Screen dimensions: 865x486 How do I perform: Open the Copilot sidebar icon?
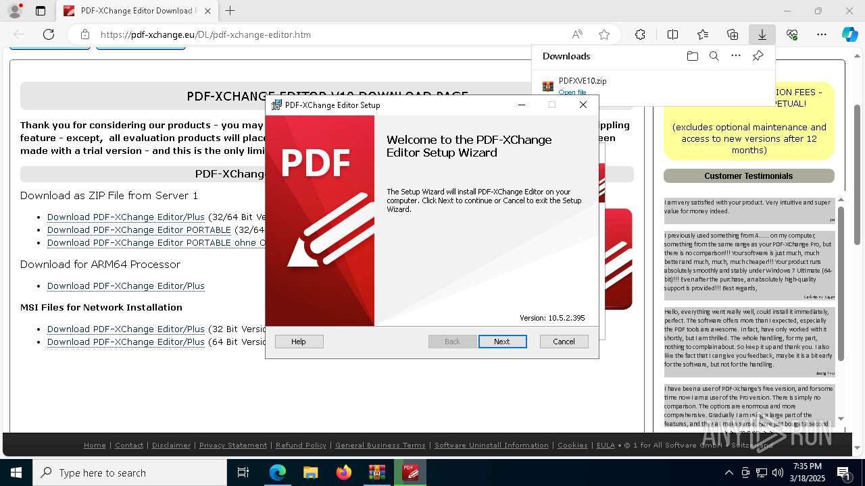(849, 34)
